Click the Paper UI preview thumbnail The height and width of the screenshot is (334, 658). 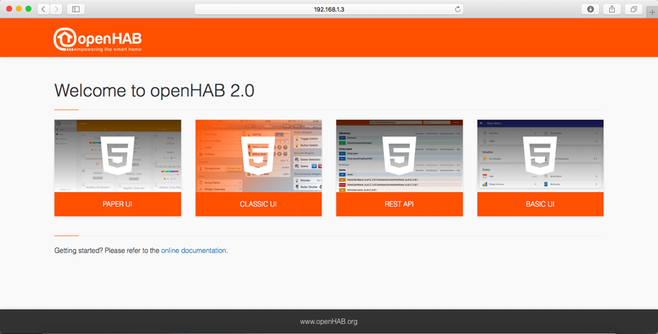117,156
